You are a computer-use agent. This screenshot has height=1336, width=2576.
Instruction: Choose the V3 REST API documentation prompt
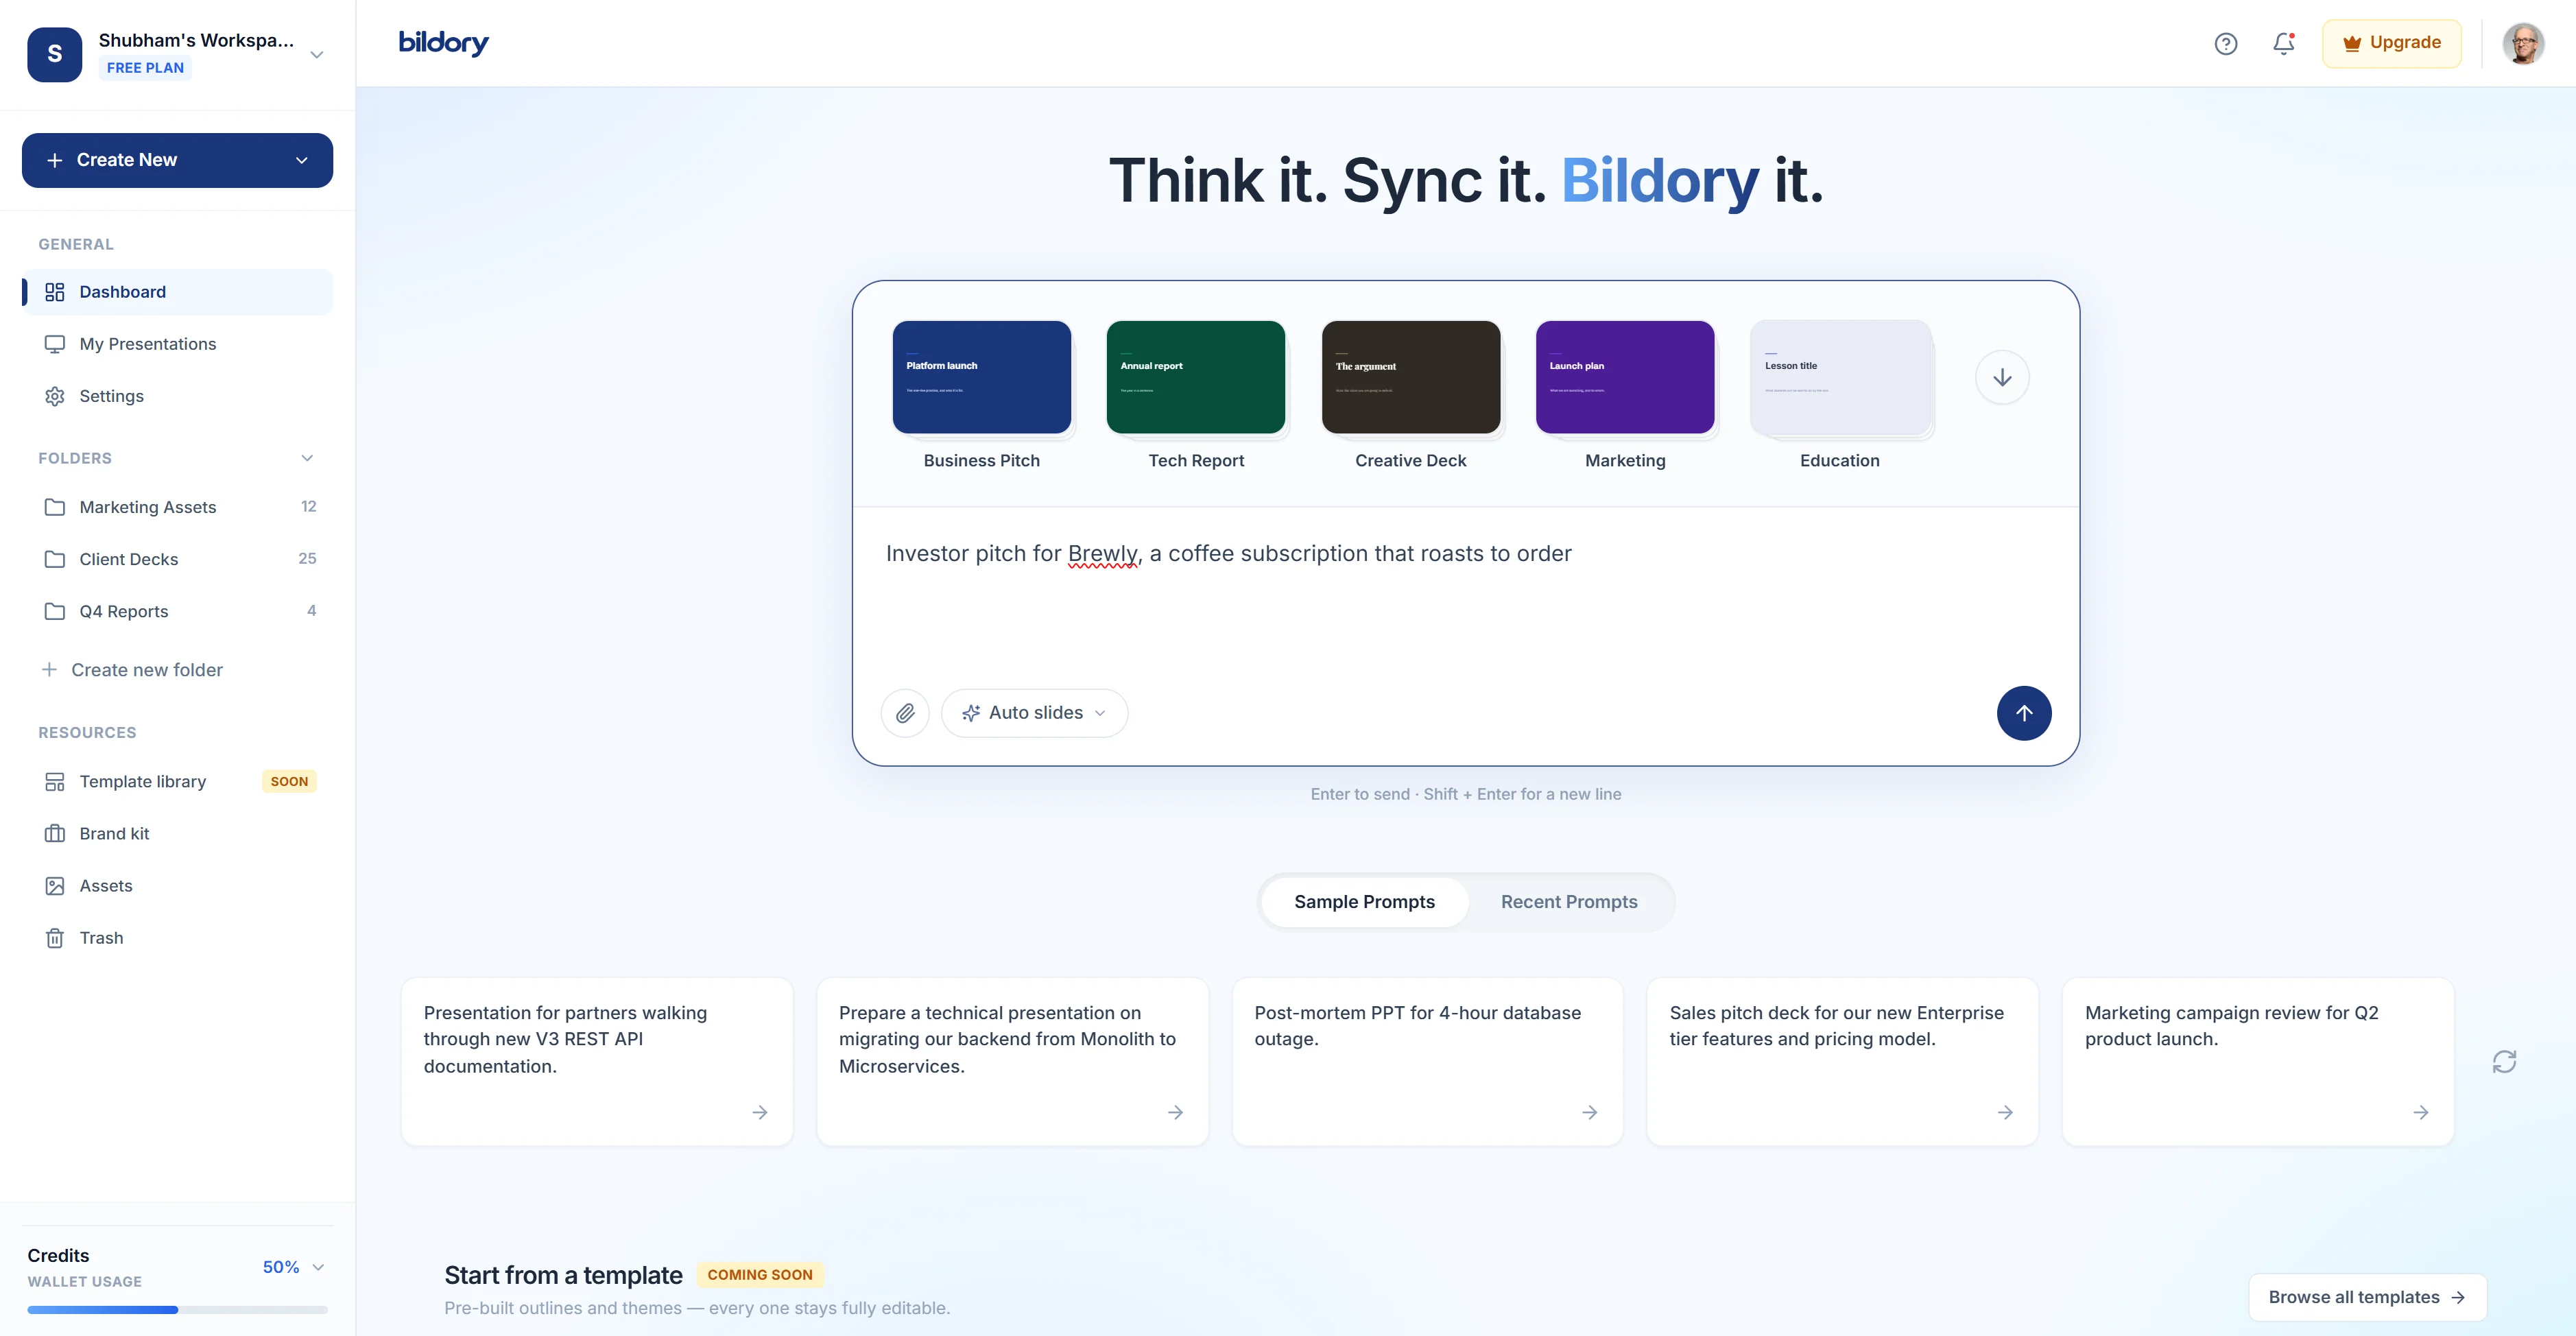[x=597, y=1061]
